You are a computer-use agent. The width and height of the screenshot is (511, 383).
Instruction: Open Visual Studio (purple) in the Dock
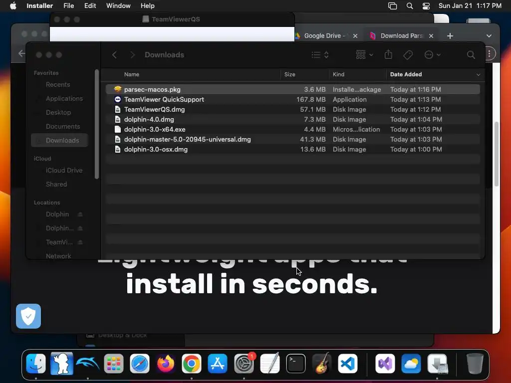[x=385, y=364]
